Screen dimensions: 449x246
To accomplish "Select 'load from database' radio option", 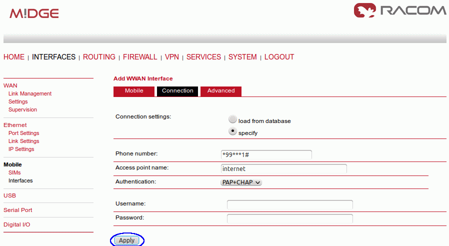I will click(232, 119).
